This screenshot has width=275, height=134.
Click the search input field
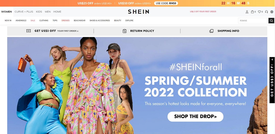pos(253,21)
